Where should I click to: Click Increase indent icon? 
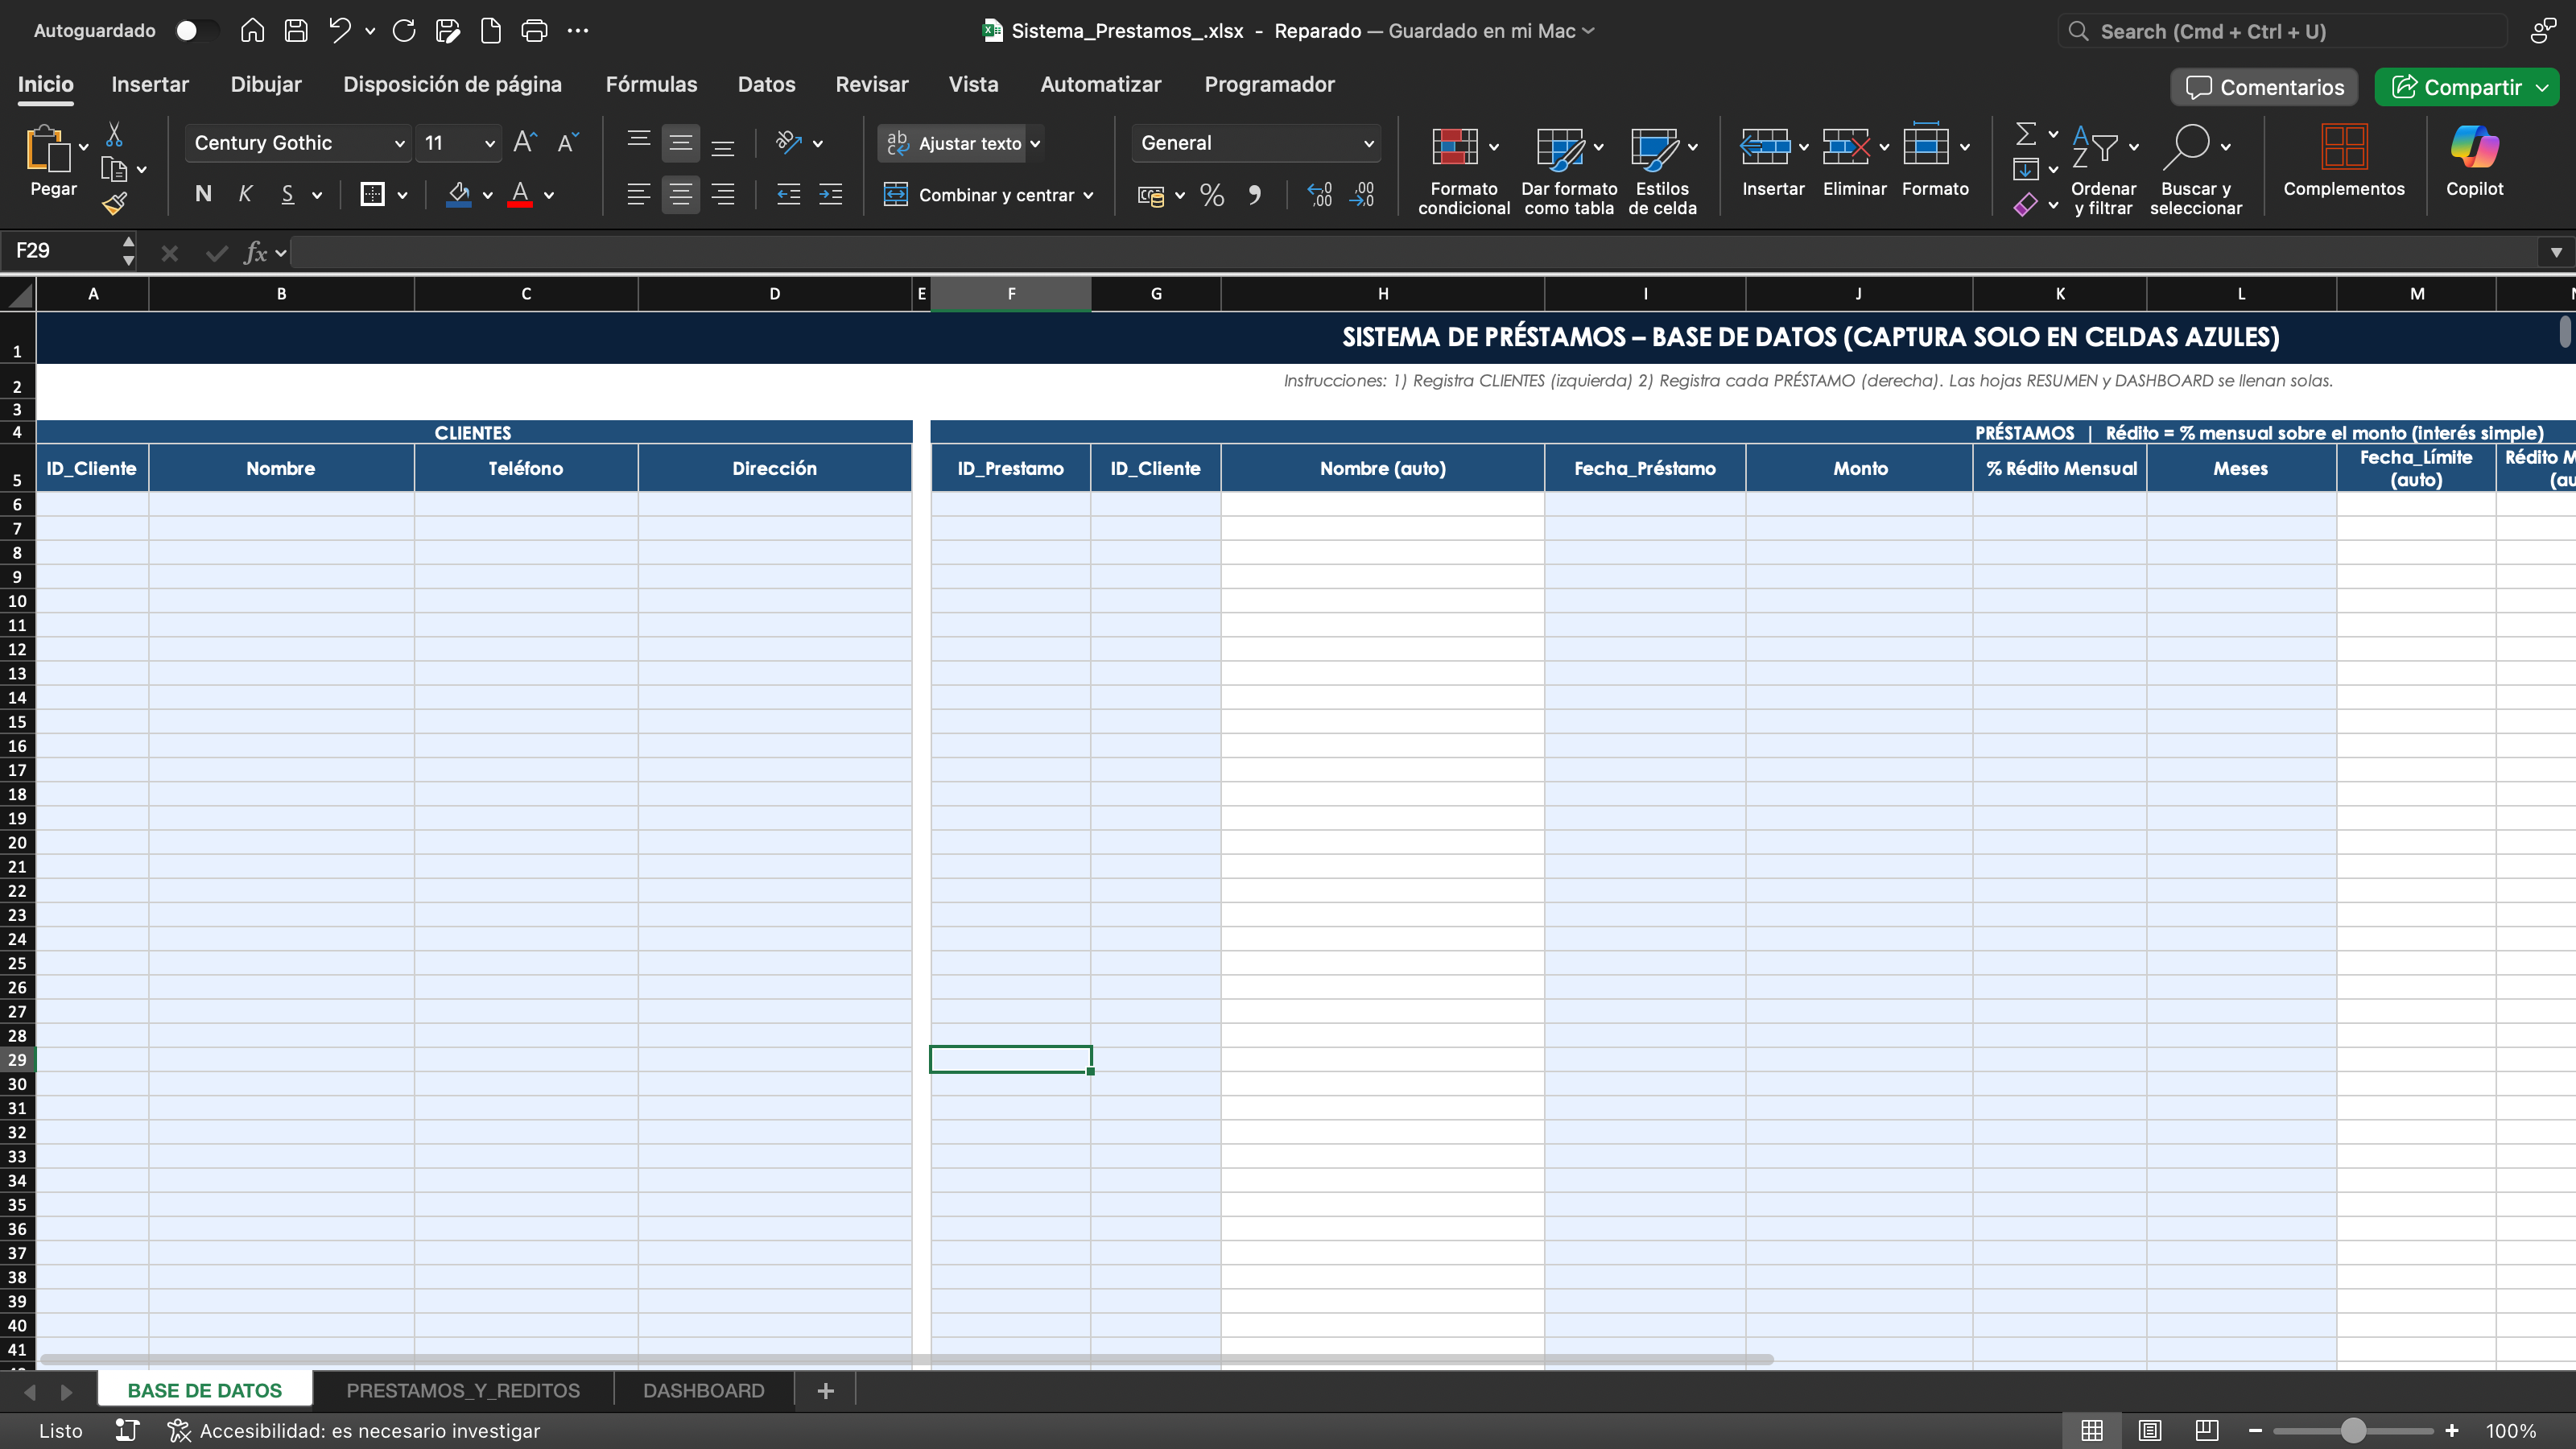coord(830,195)
